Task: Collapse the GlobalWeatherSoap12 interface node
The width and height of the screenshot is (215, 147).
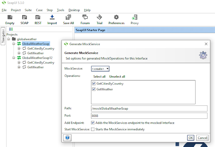Action: click(14, 58)
